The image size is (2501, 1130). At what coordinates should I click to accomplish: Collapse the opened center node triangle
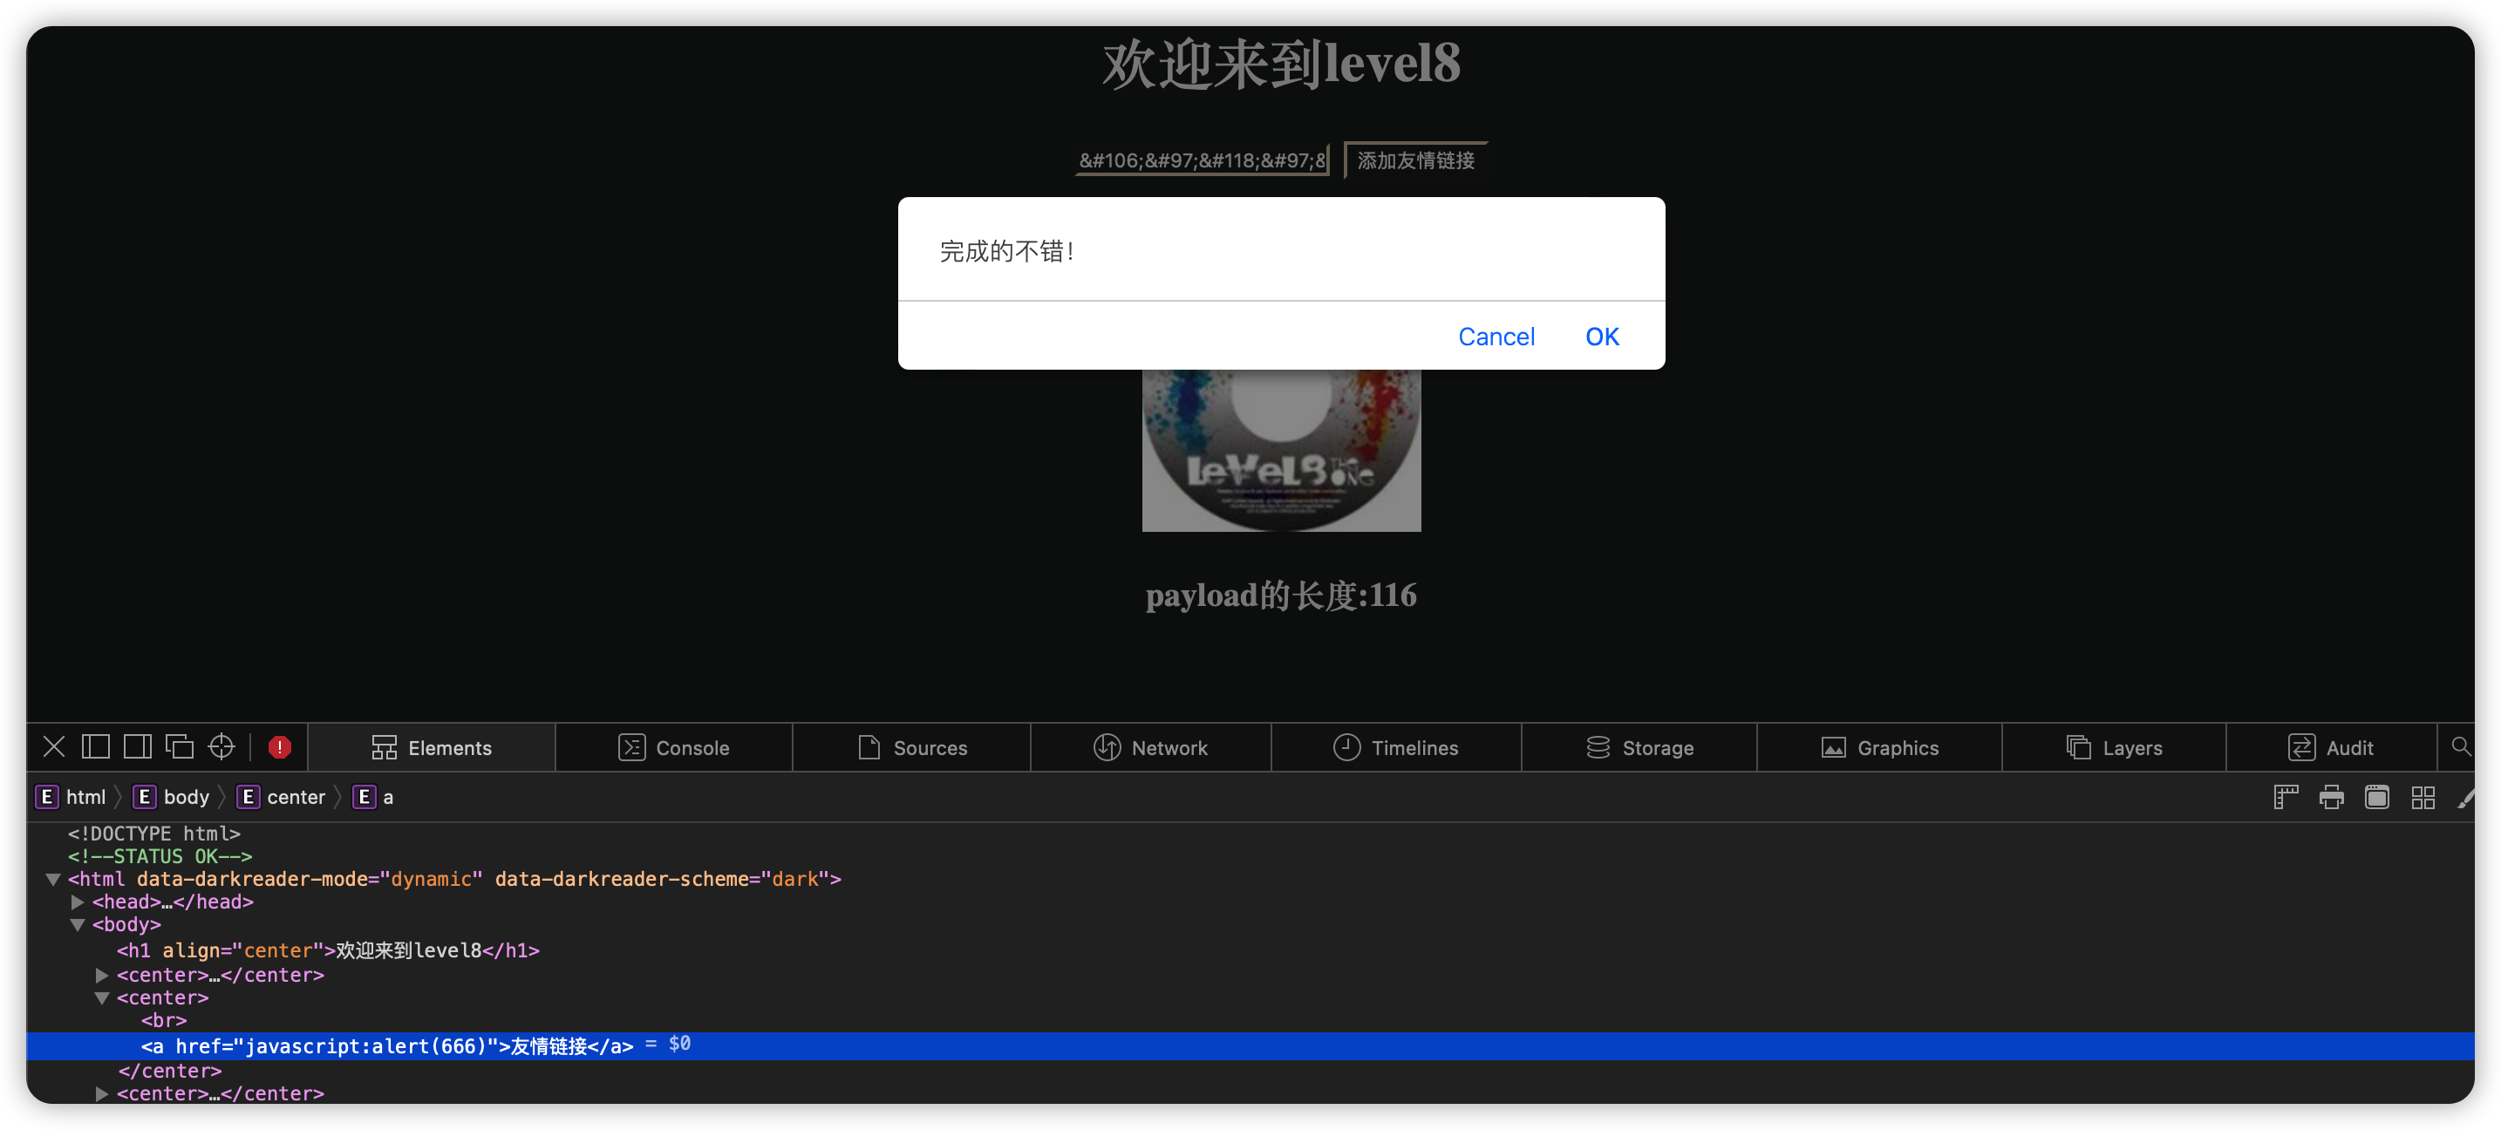[102, 998]
